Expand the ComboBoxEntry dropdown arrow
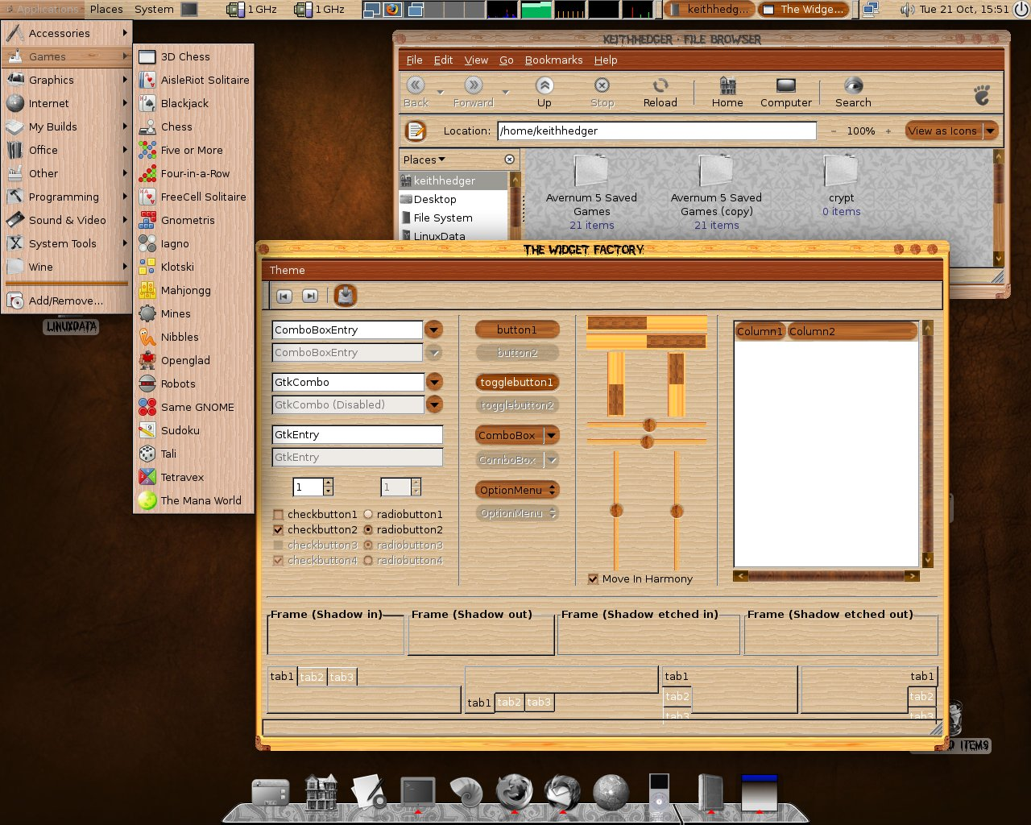The height and width of the screenshot is (825, 1031). [x=433, y=330]
